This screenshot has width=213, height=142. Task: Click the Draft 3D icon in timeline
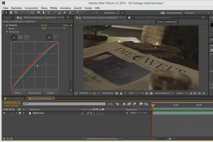pos(117,104)
